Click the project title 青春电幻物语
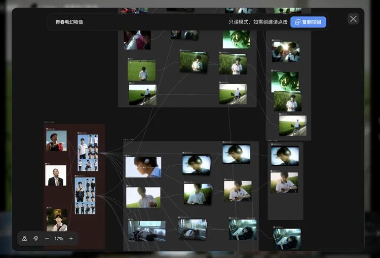This screenshot has height=258, width=380. point(69,22)
